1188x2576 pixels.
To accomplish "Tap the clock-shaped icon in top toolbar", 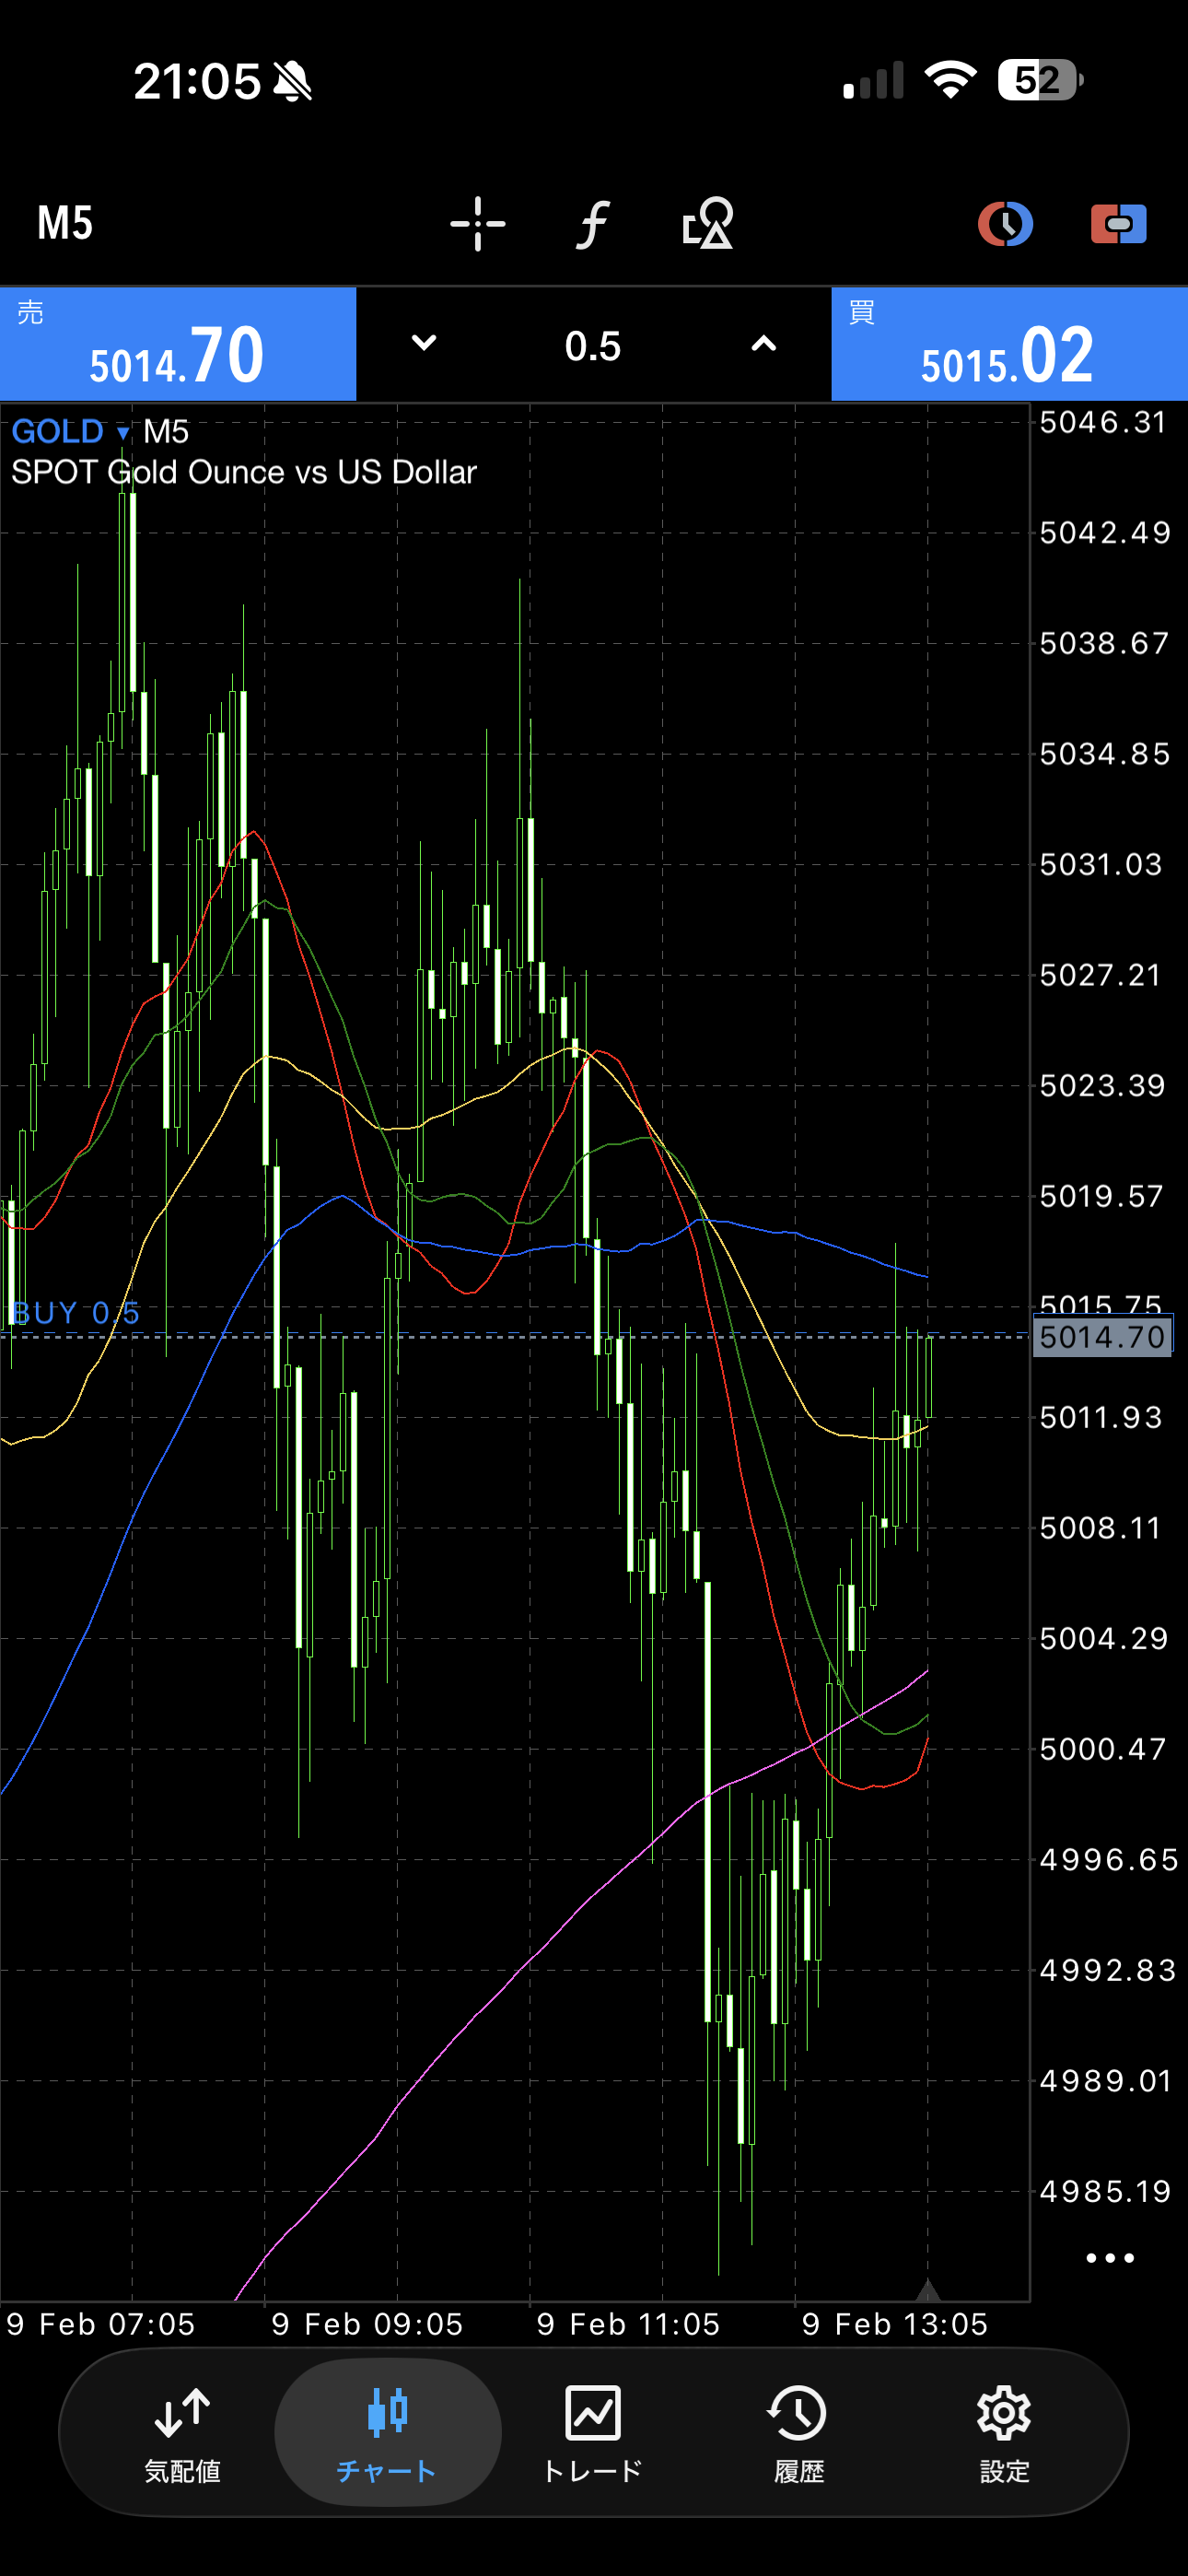I will (x=1004, y=223).
